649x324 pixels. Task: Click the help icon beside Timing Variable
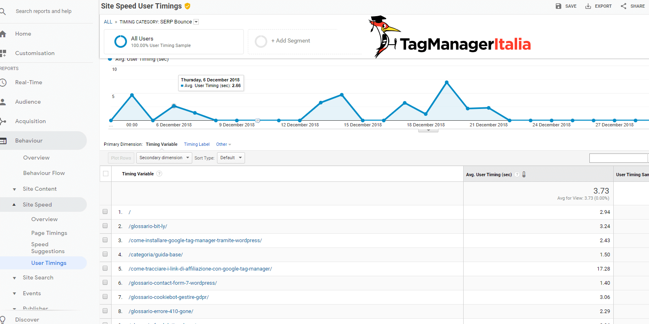pos(159,174)
